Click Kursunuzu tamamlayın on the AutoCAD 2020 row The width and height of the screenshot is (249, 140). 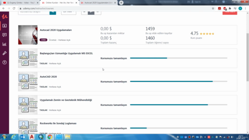(114, 82)
